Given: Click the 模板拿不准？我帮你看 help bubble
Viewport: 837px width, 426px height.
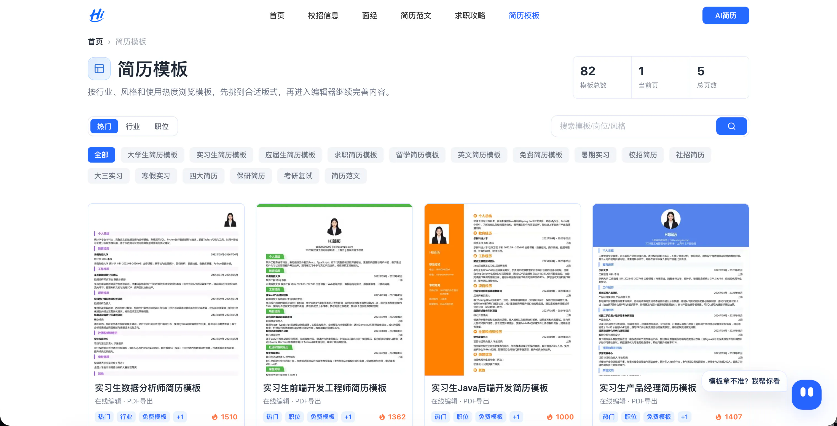Looking at the screenshot, I should [x=744, y=381].
